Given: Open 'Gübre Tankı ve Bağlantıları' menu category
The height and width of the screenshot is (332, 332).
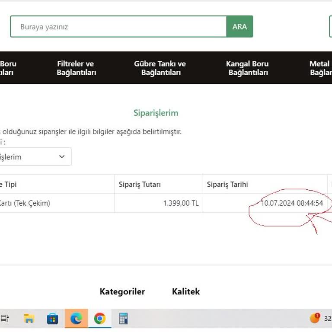Looking at the screenshot, I should (x=160, y=68).
